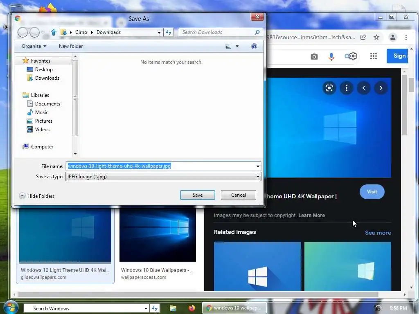Click the File name input field
The height and width of the screenshot is (314, 419).
(160, 166)
